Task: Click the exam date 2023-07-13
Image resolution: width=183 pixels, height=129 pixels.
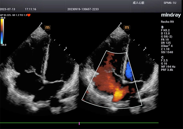Action: (x=10, y=9)
